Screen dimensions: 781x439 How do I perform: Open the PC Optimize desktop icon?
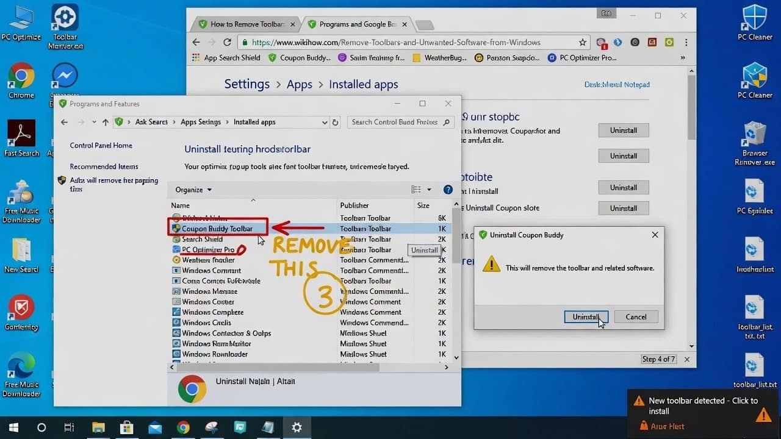pos(21,24)
